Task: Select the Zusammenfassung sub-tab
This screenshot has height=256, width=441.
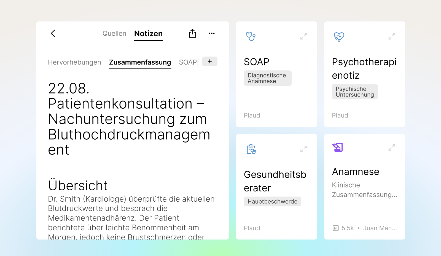Action: 140,62
